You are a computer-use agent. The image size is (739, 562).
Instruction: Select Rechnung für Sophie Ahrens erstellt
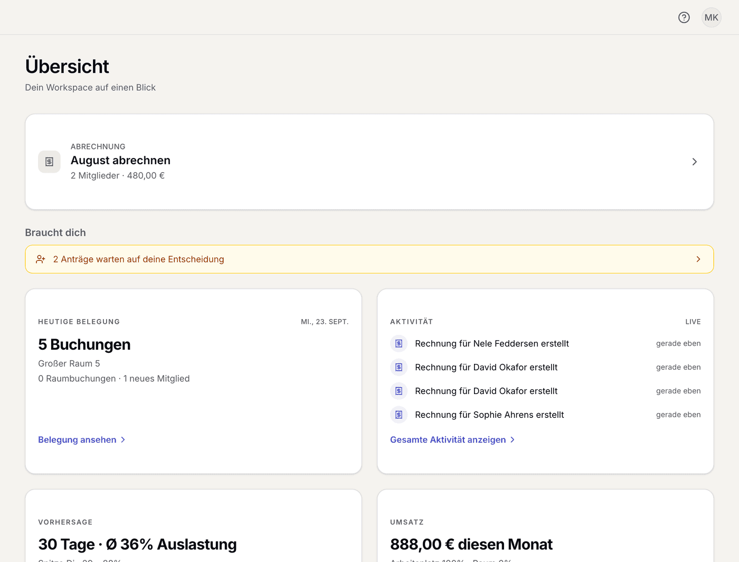pyautogui.click(x=489, y=415)
